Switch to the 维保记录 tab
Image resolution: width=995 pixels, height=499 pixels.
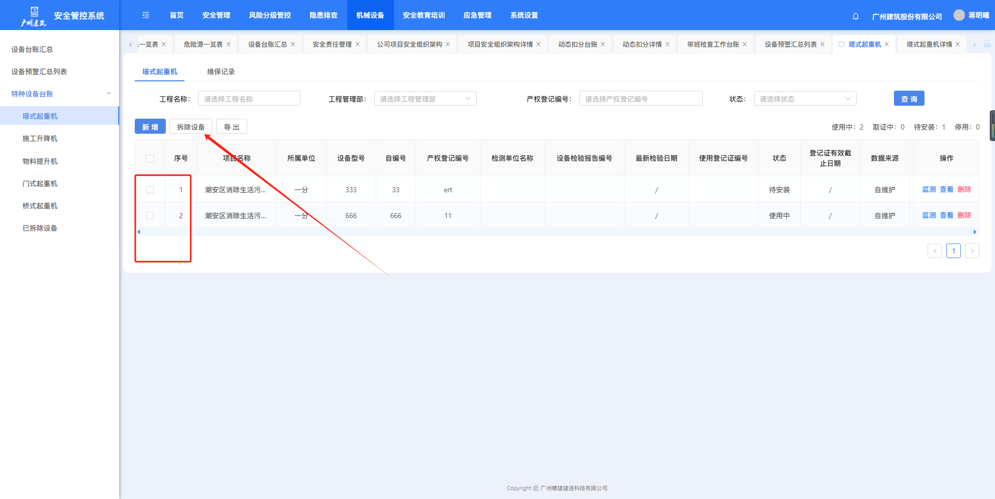click(221, 72)
